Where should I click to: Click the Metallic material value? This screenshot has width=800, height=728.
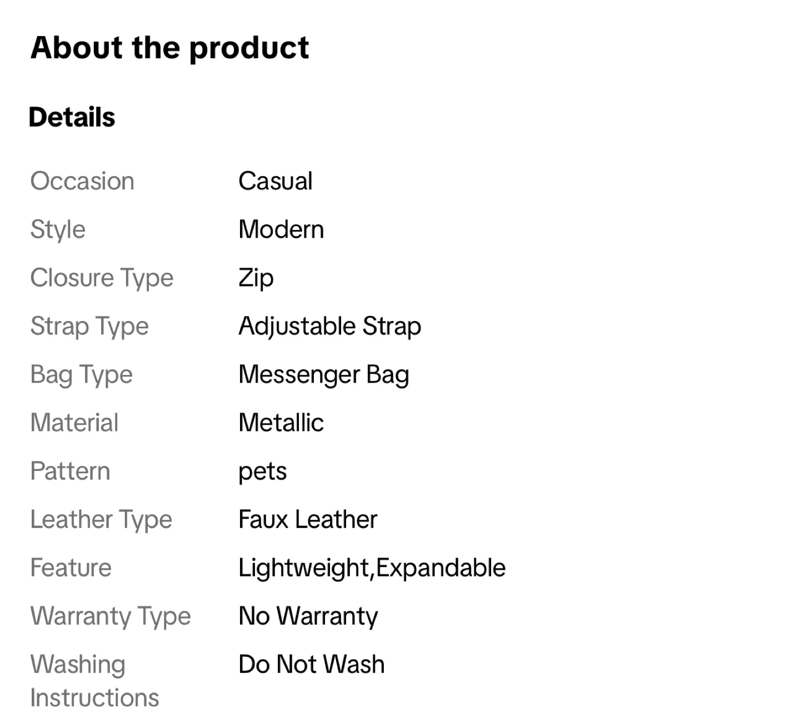(x=281, y=423)
